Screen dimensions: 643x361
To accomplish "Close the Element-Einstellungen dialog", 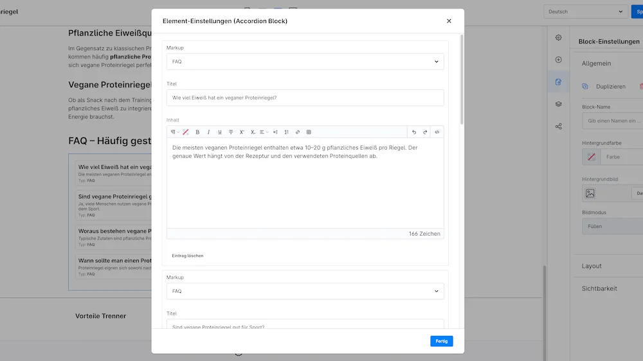I will pos(449,21).
